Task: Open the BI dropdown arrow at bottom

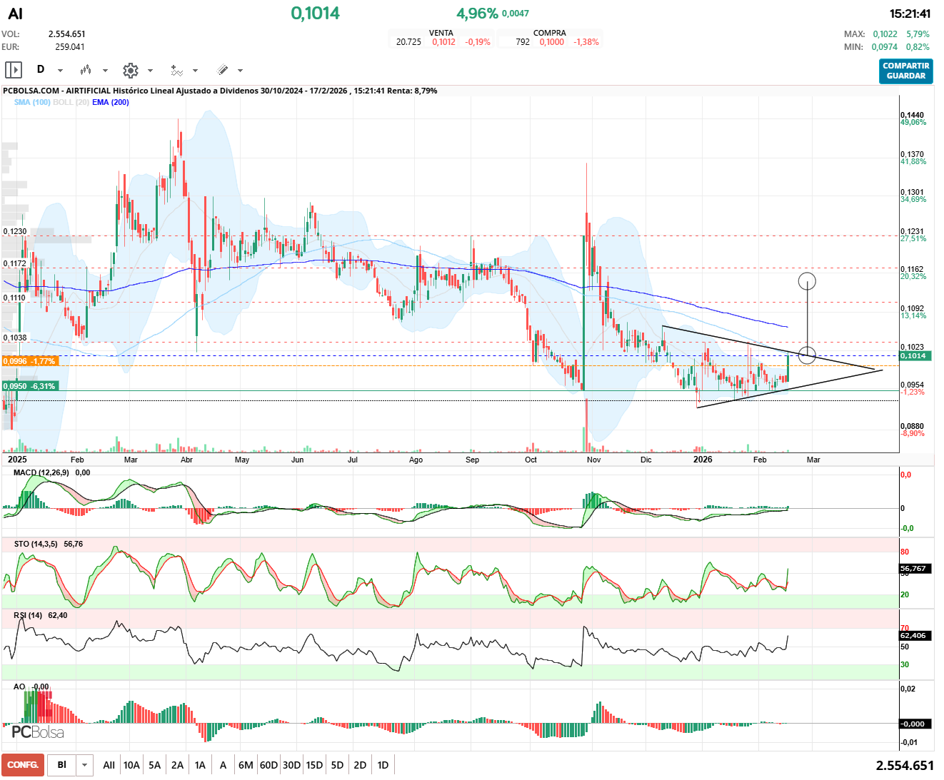Action: click(x=85, y=765)
